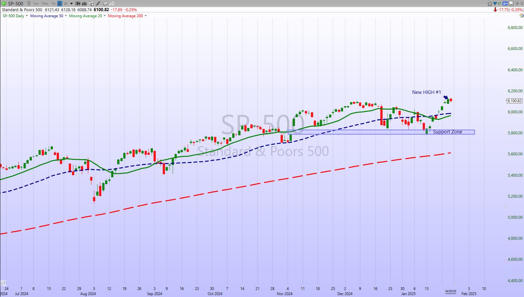Viewport: 524px width, 297px height.
Task: Open the Moving Average 20 dropdown
Action: pyautogui.click(x=105, y=16)
